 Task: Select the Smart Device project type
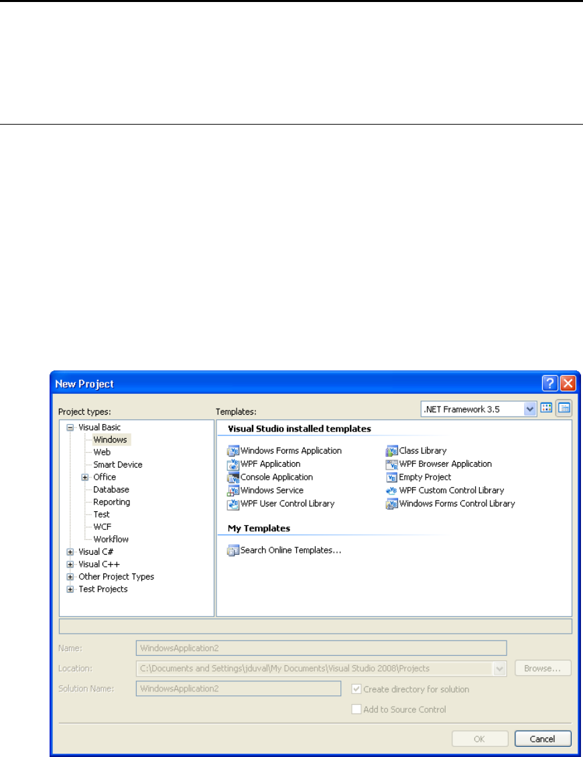pos(118,465)
